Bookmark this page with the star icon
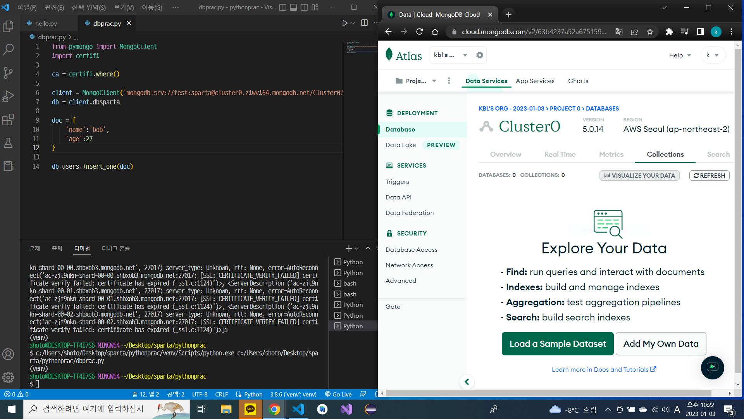This screenshot has height=419, width=744. tap(650, 32)
